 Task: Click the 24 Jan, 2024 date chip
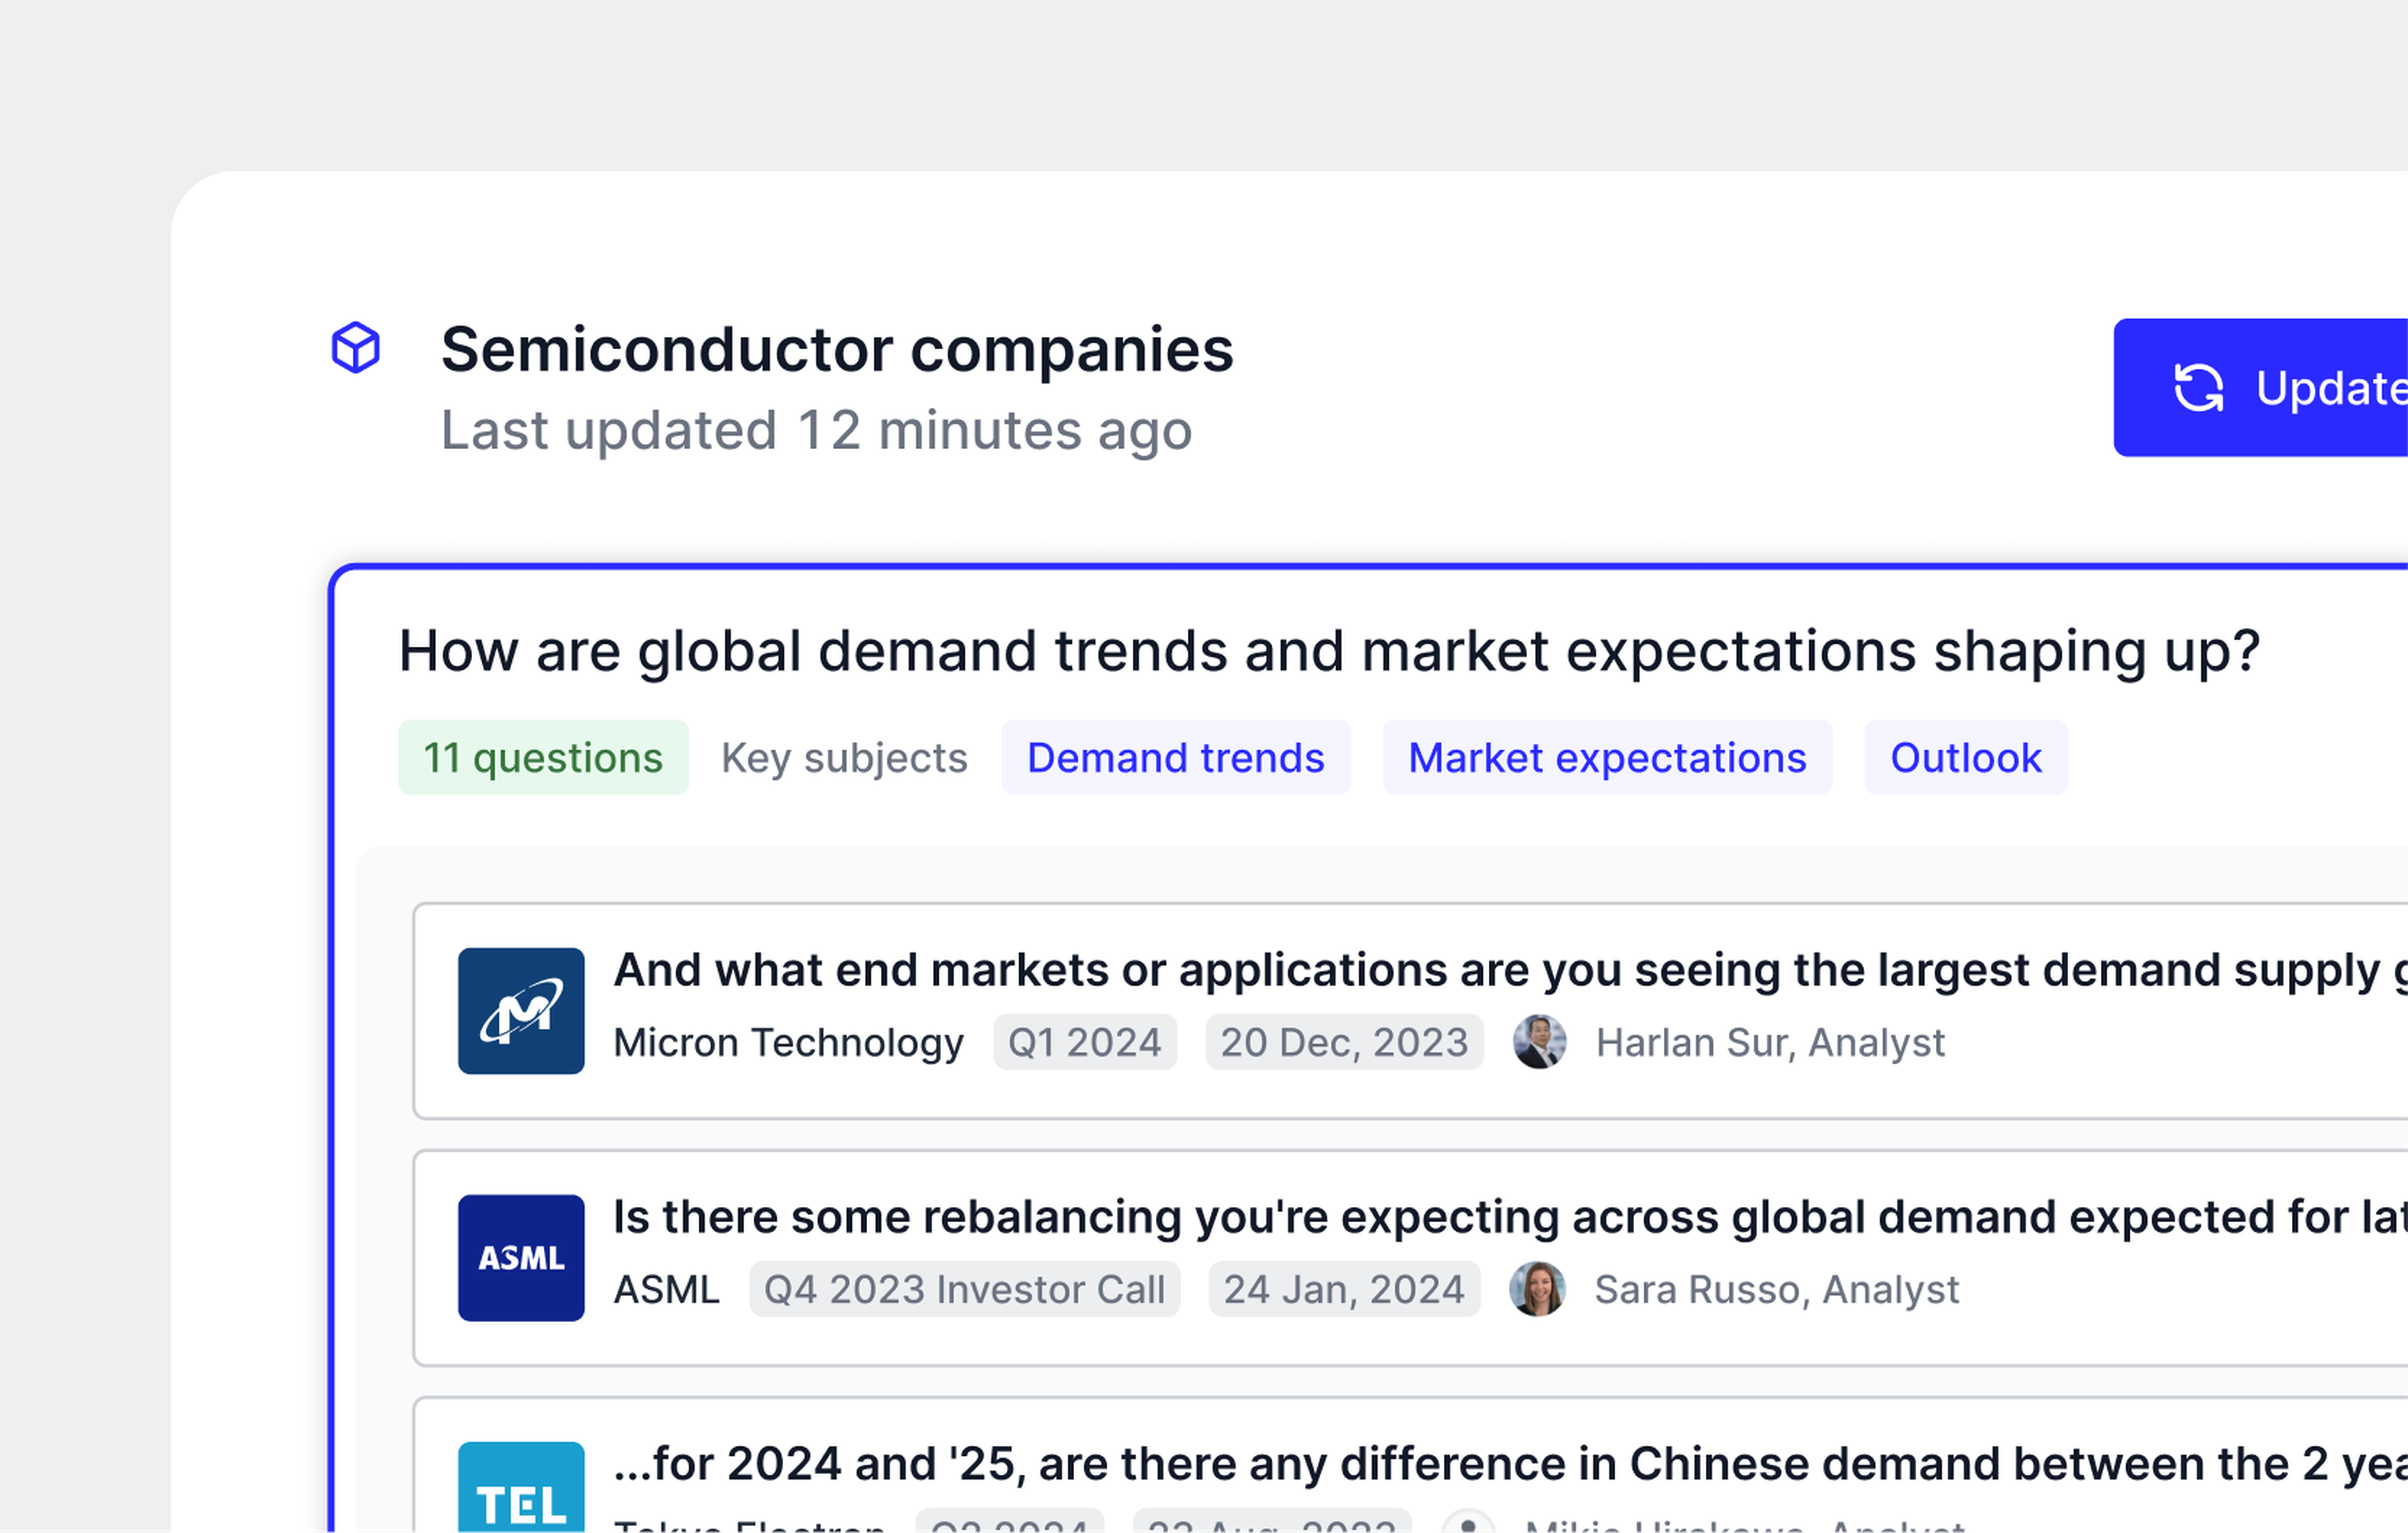(1344, 1289)
